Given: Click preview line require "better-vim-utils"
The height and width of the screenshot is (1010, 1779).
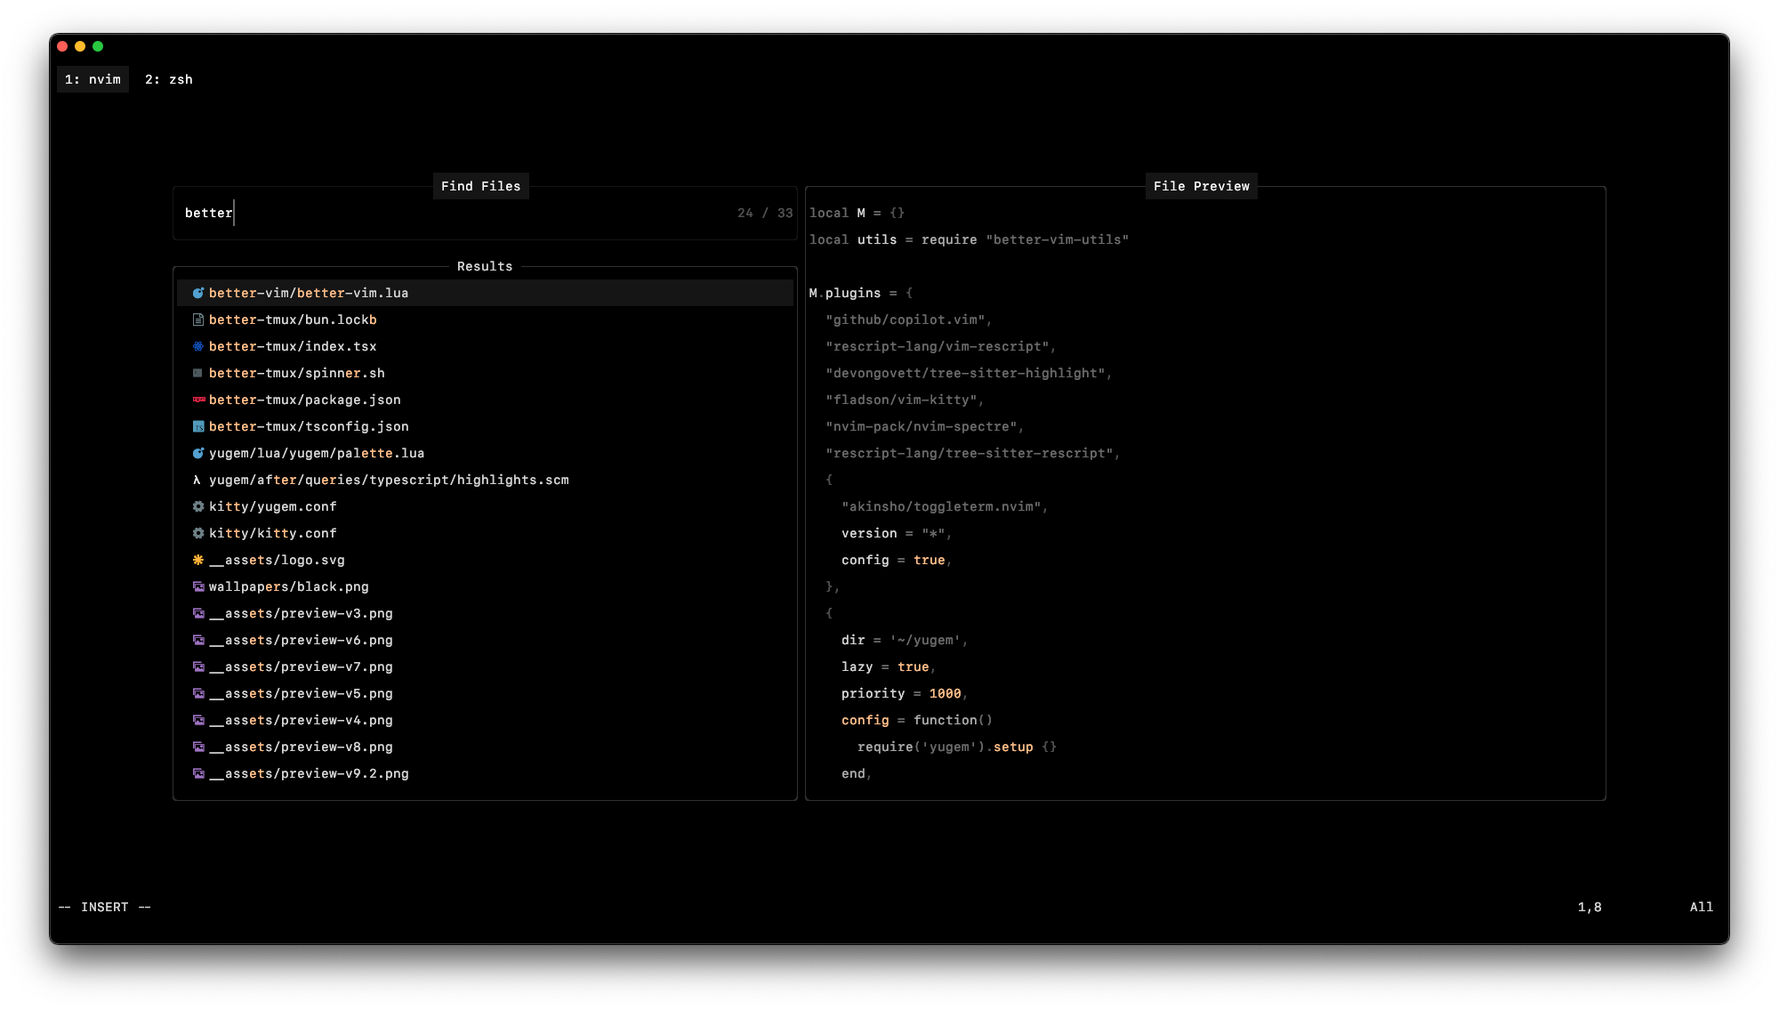Looking at the screenshot, I should (969, 239).
